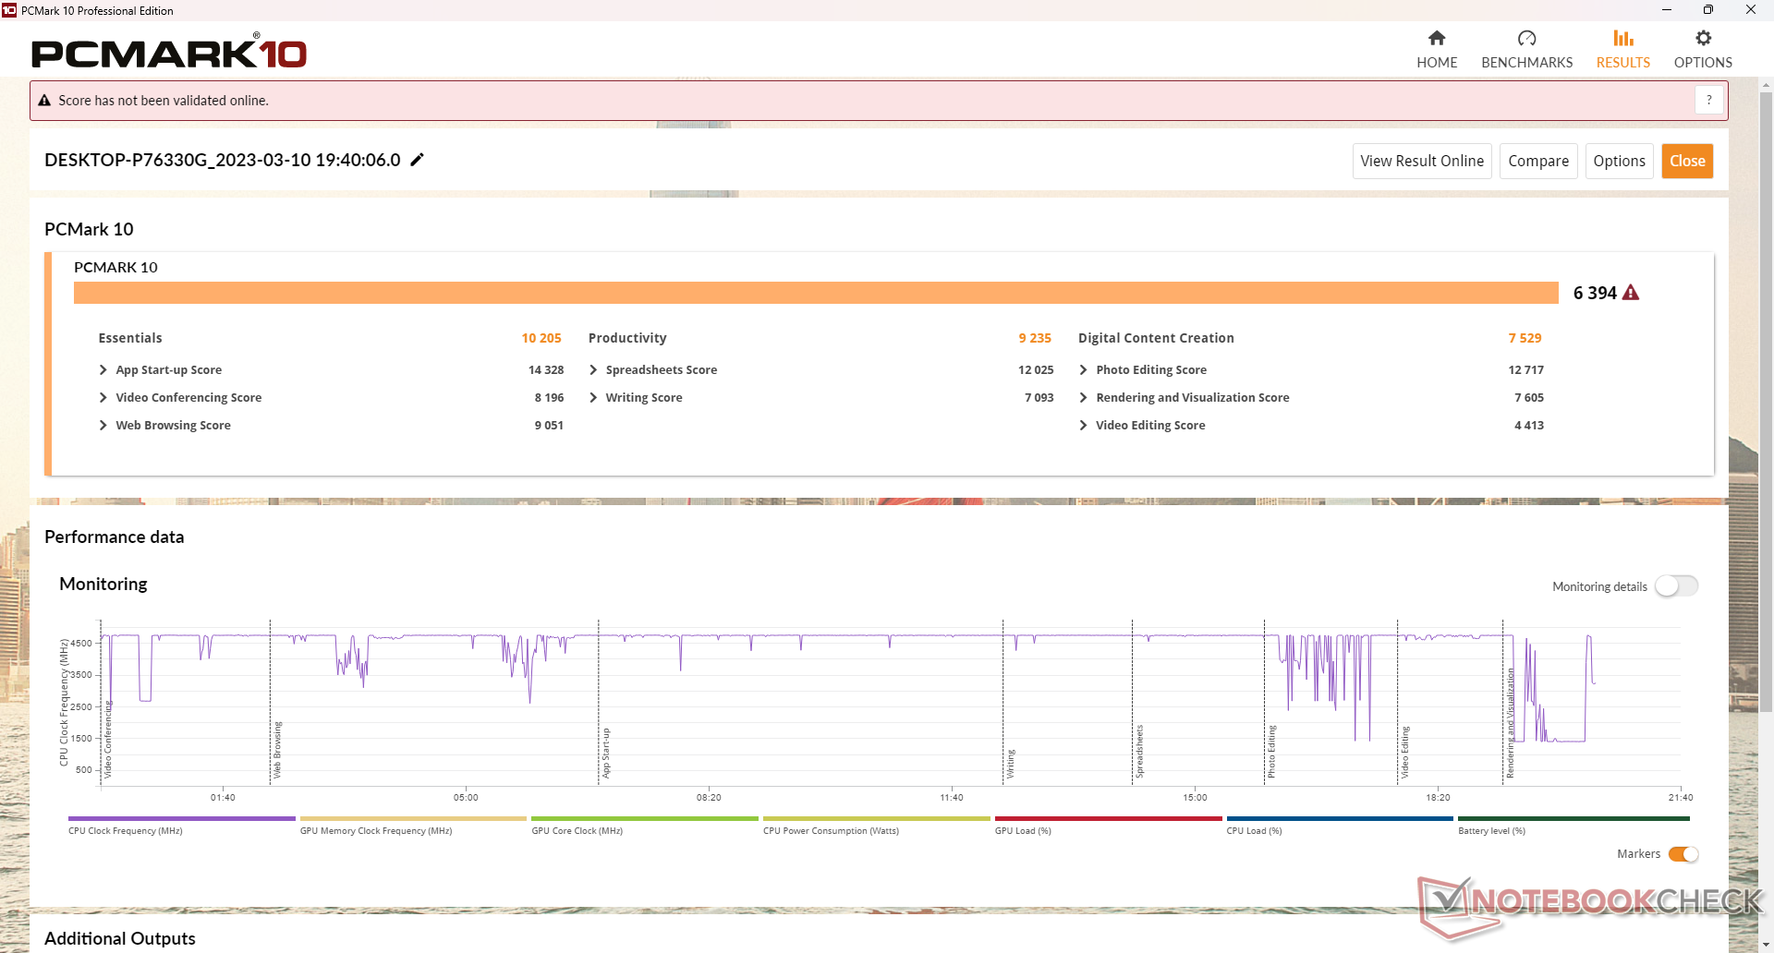The image size is (1774, 953).
Task: Click the orange PCMARK 10 score bar
Action: [x=816, y=293]
